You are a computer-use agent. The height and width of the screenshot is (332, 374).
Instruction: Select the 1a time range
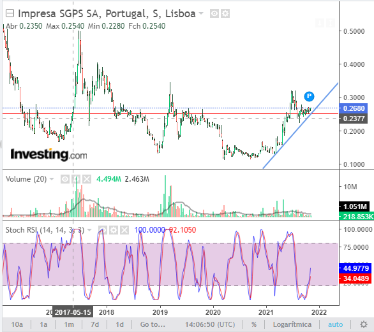43,324
